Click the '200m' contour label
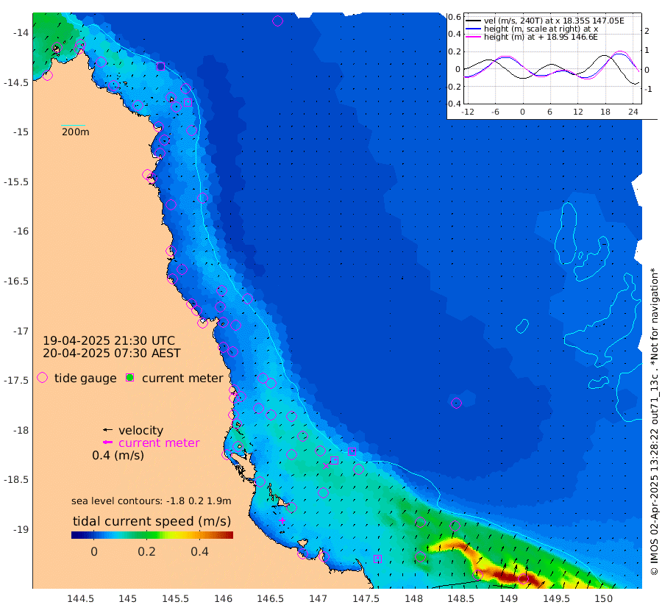 pyautogui.click(x=76, y=132)
